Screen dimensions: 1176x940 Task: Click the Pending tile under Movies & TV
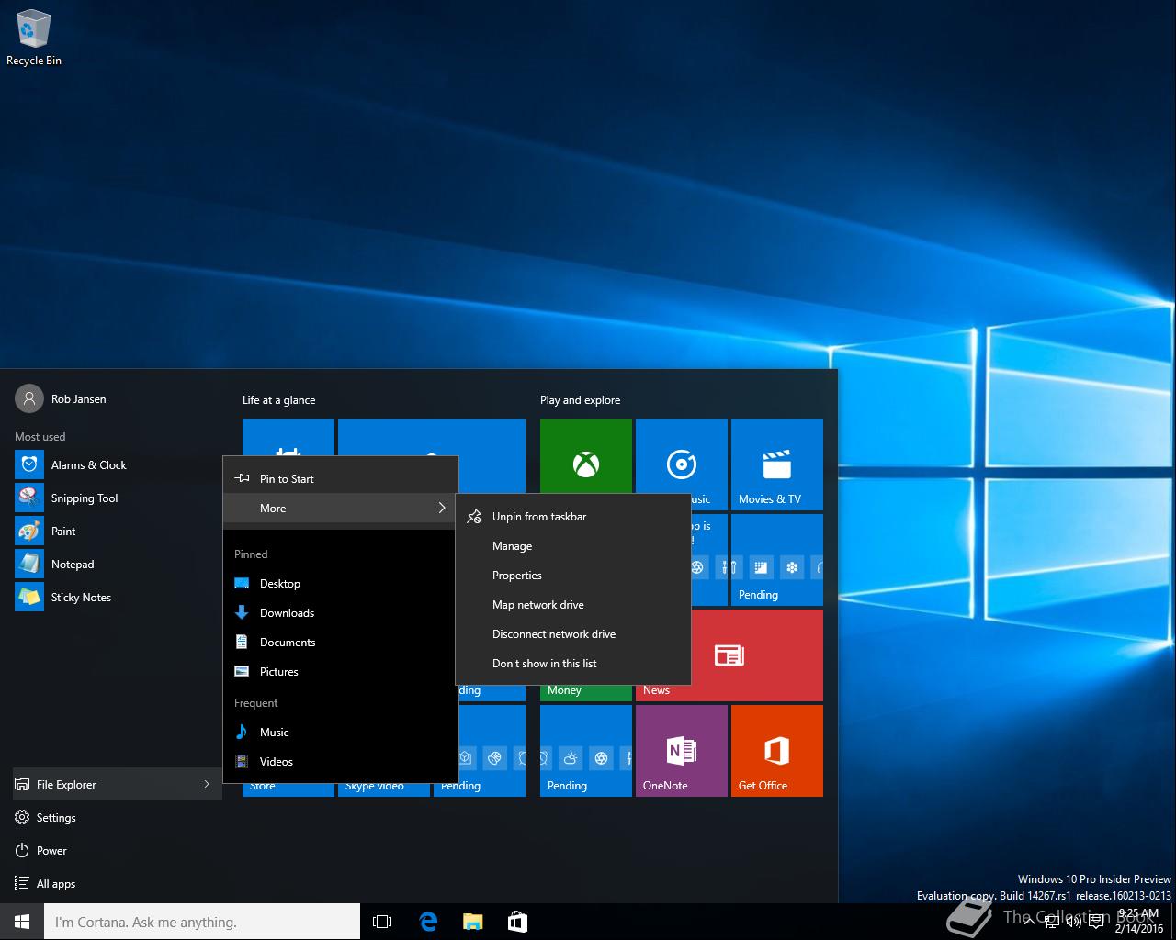point(777,560)
